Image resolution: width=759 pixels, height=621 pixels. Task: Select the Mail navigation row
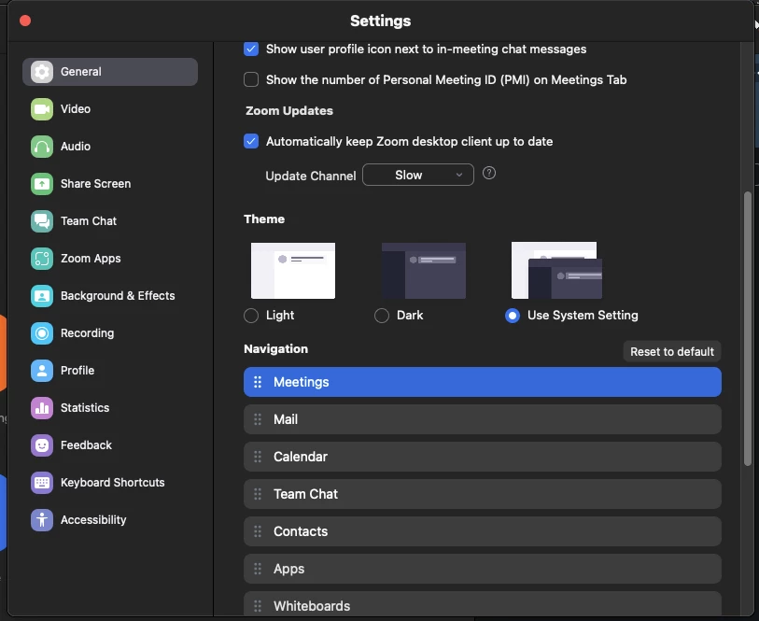coord(482,419)
